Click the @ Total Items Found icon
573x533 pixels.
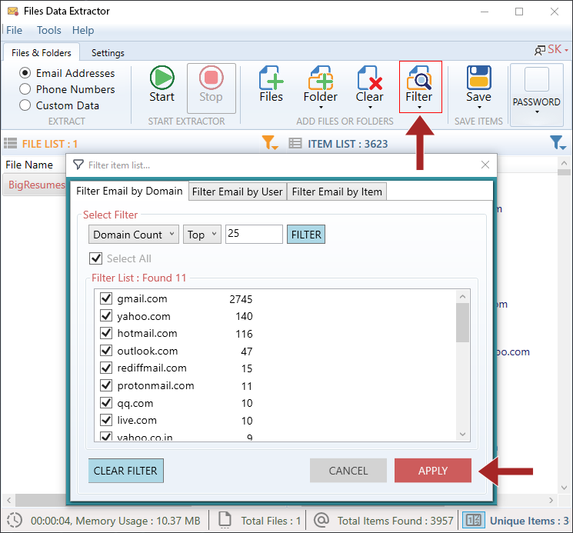point(321,520)
